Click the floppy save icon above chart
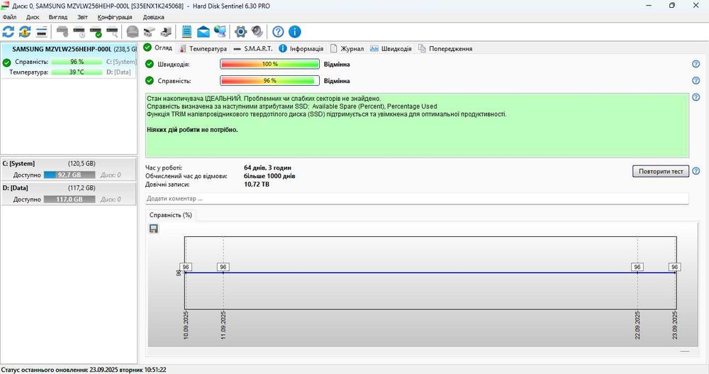Image resolution: width=709 pixels, height=374 pixels. point(154,229)
